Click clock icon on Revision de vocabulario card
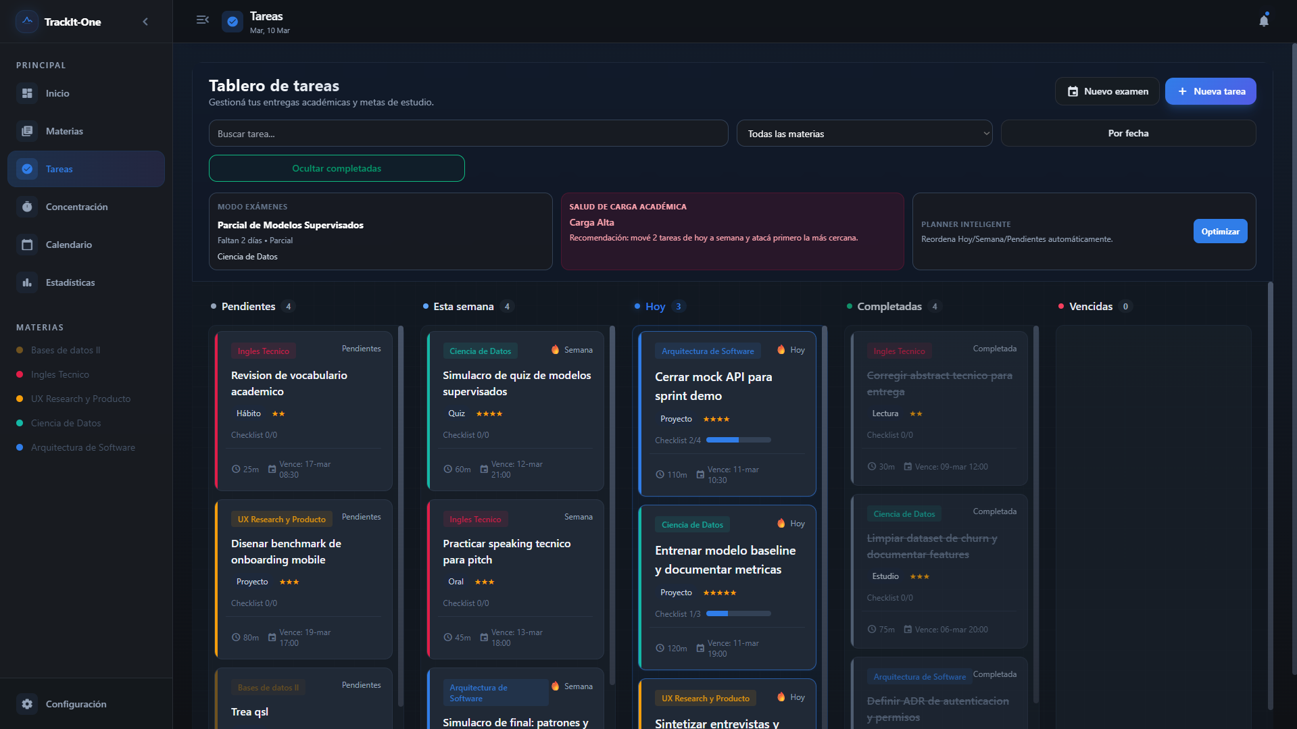 click(x=236, y=469)
